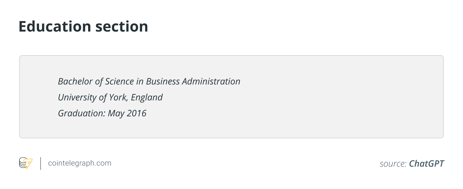Click the words "Business Administration"

tap(193, 81)
